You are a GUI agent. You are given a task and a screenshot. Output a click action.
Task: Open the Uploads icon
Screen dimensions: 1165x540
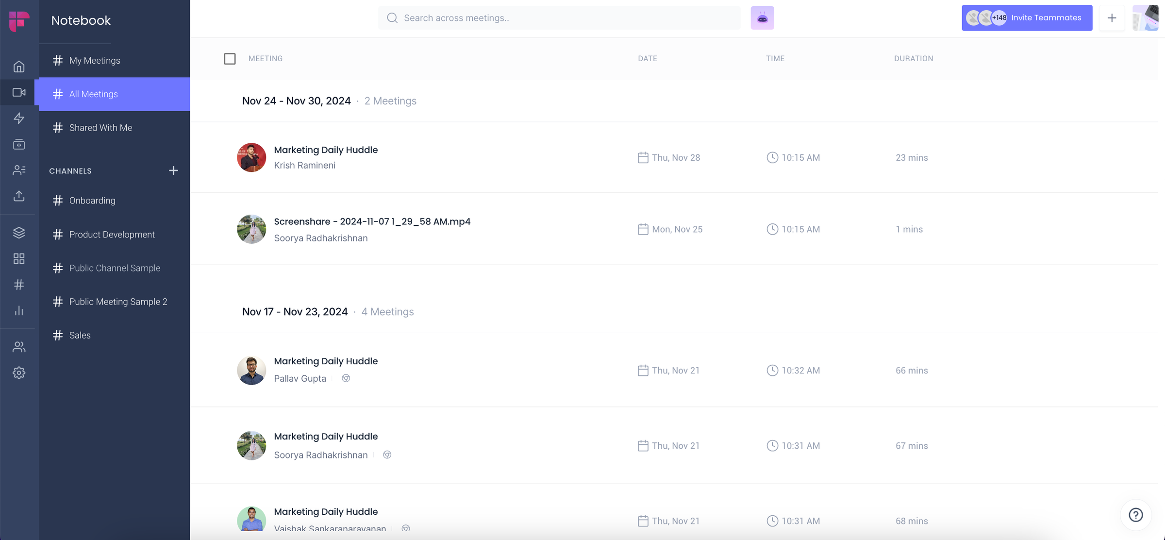coord(18,196)
